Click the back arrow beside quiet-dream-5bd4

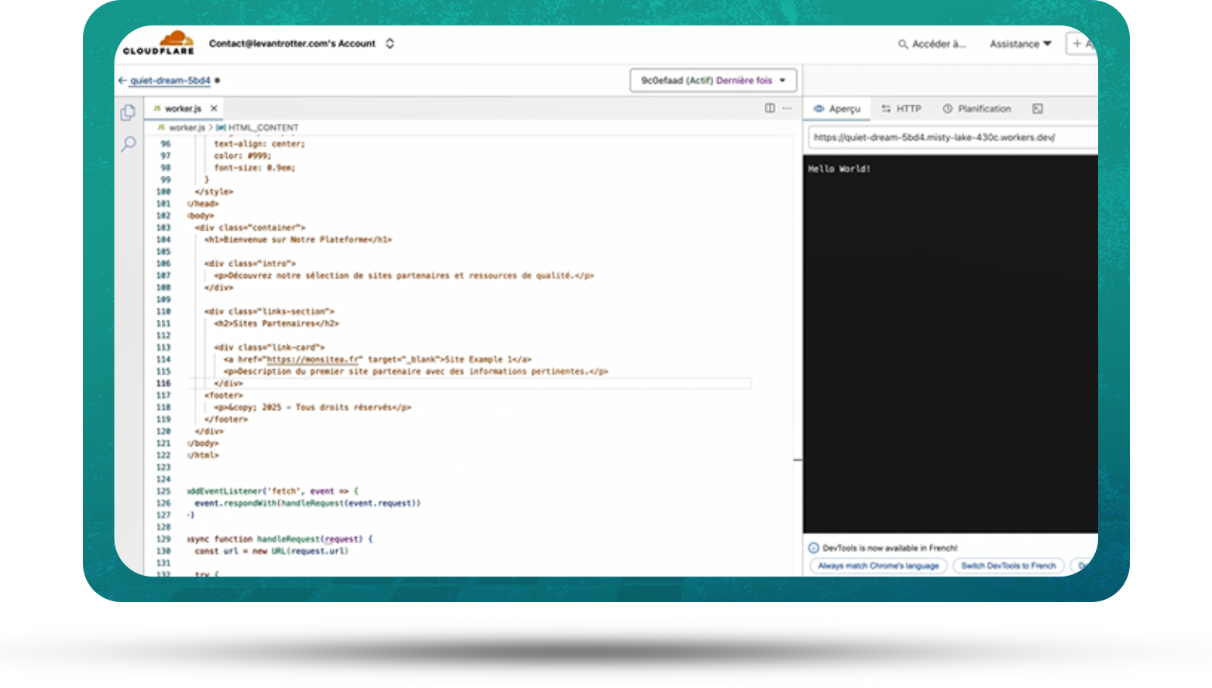coord(122,80)
